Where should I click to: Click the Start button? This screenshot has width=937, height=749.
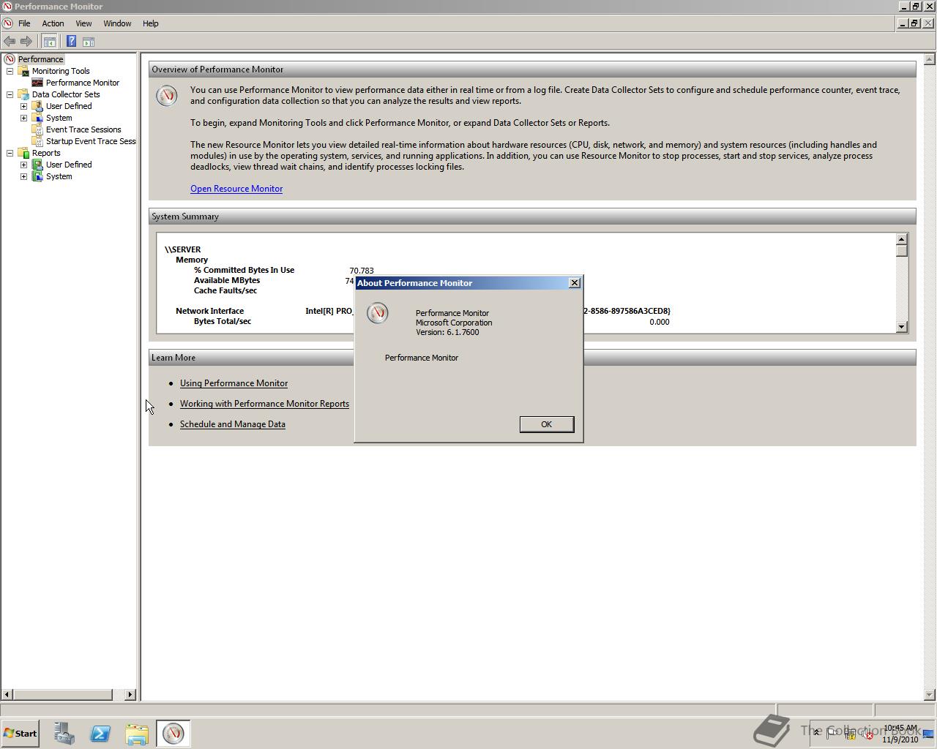point(20,734)
